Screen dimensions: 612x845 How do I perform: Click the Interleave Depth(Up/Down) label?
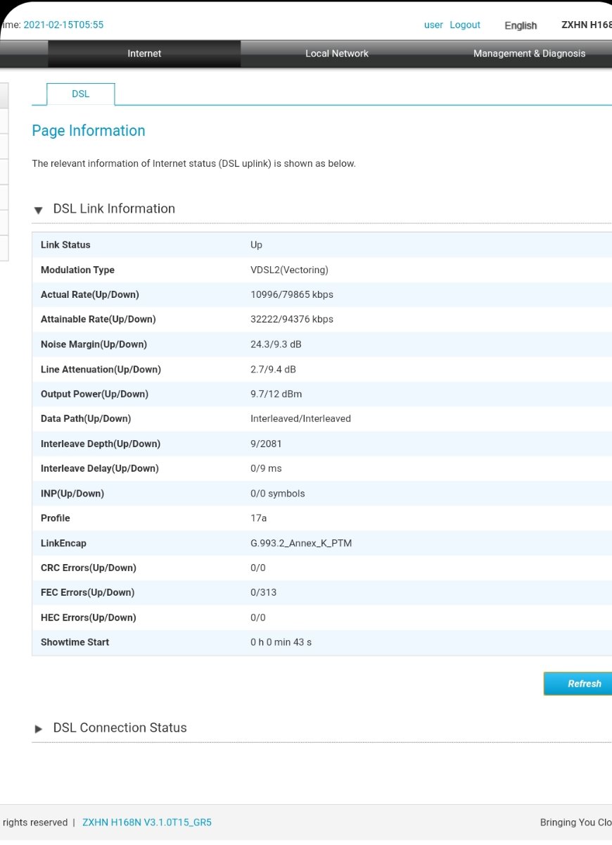[101, 444]
